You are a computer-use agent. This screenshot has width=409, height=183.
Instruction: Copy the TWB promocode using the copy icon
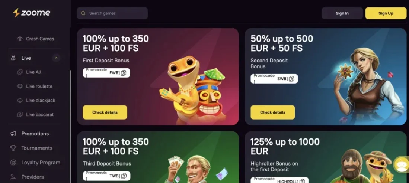point(124,176)
